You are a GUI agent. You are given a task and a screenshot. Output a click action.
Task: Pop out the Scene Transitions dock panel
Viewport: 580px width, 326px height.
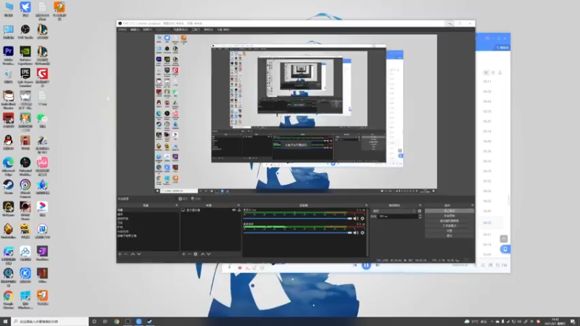click(420, 205)
